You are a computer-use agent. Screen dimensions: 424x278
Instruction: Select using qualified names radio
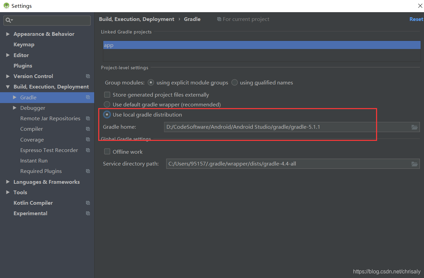[x=234, y=82]
